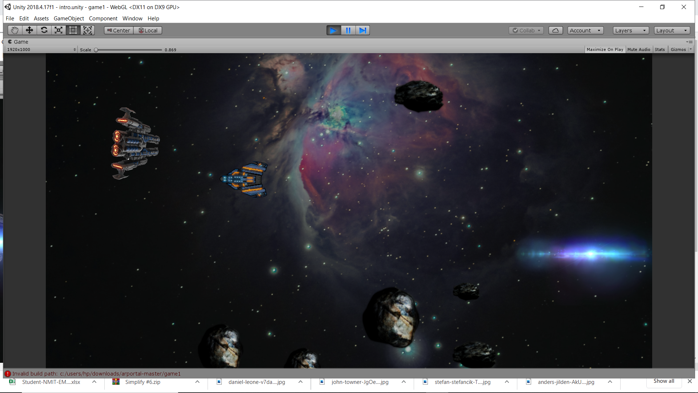The height and width of the screenshot is (393, 698).
Task: Select the Scale tool
Action: click(x=59, y=30)
